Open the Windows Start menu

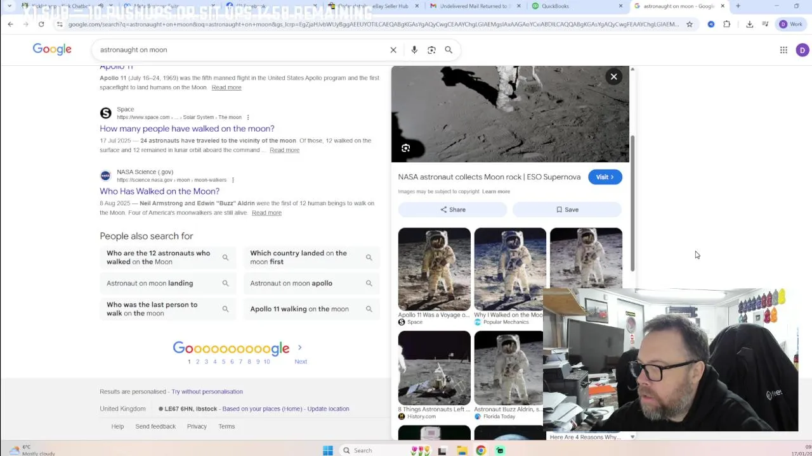coord(328,450)
